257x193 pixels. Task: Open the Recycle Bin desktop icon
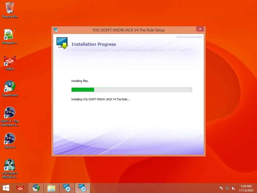pos(10,10)
